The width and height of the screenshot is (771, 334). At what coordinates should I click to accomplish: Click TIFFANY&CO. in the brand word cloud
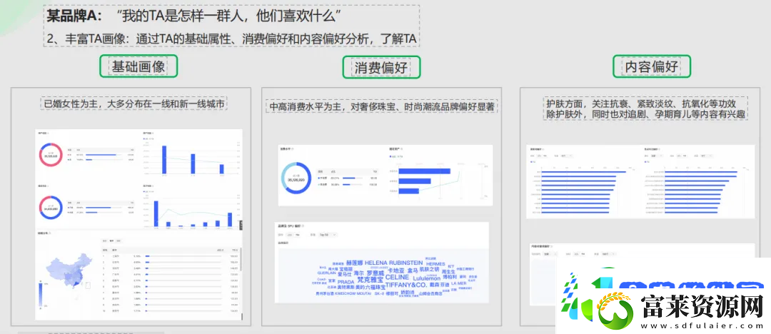tap(406, 285)
